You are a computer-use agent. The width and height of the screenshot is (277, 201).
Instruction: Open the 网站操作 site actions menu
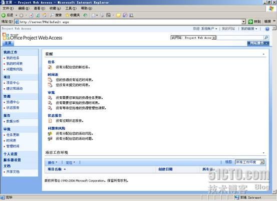(x=258, y=43)
